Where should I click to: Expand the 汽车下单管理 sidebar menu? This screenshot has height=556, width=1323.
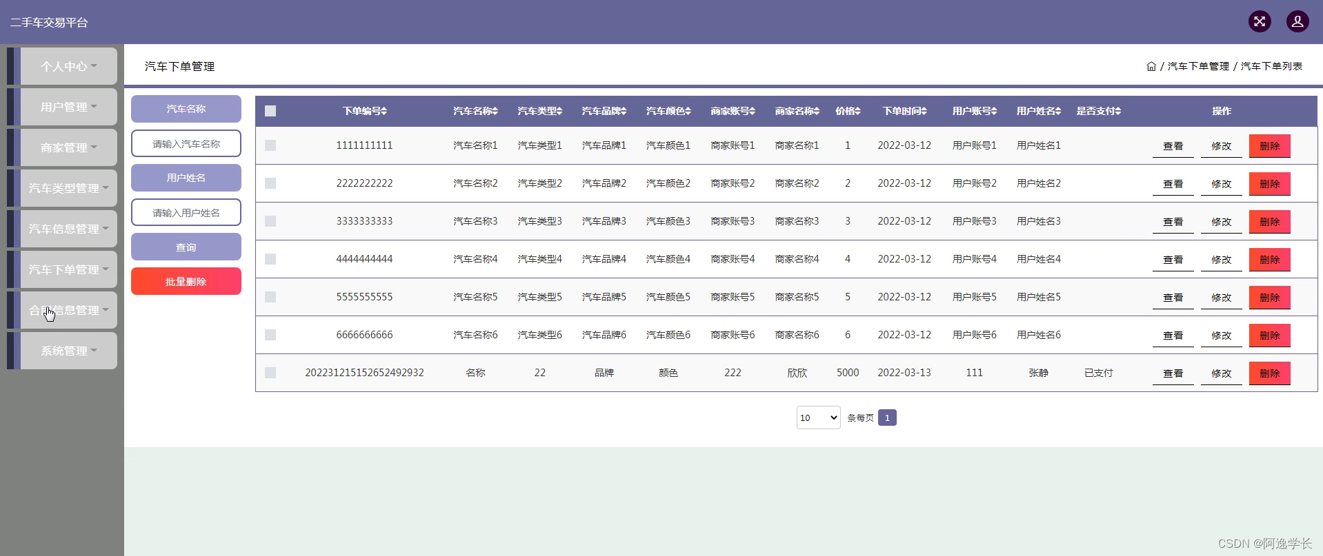tap(68, 269)
